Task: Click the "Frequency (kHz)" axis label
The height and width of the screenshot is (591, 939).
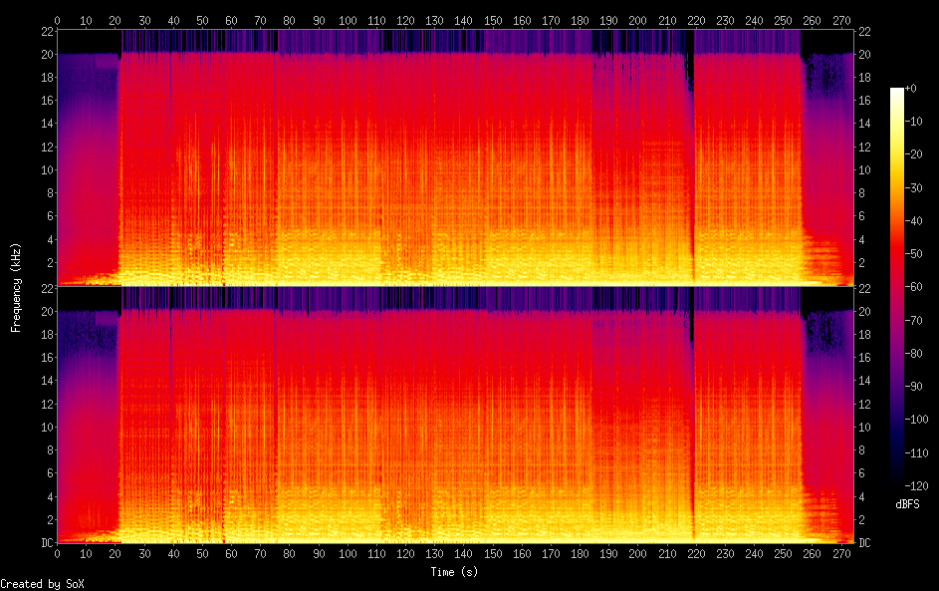Action: point(16,287)
